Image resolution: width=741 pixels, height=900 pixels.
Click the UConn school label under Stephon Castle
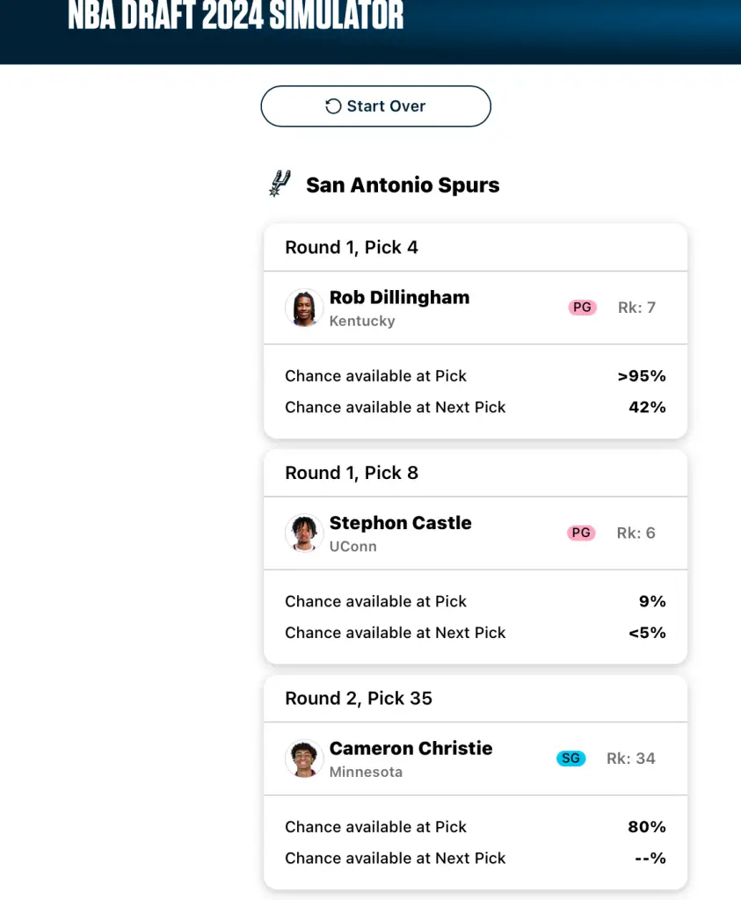(x=352, y=546)
